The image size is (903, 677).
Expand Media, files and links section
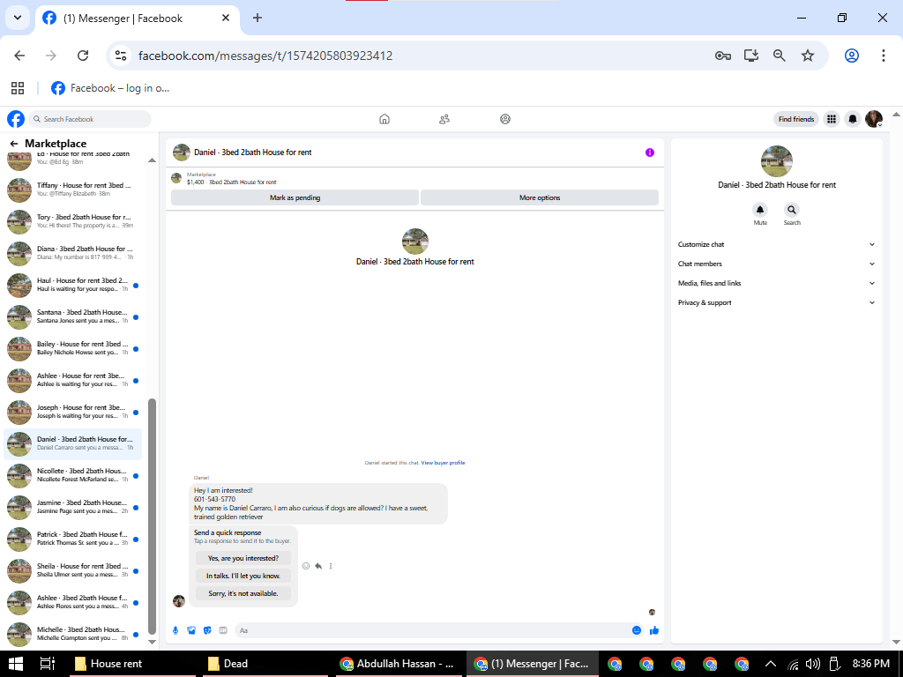pyautogui.click(x=776, y=283)
